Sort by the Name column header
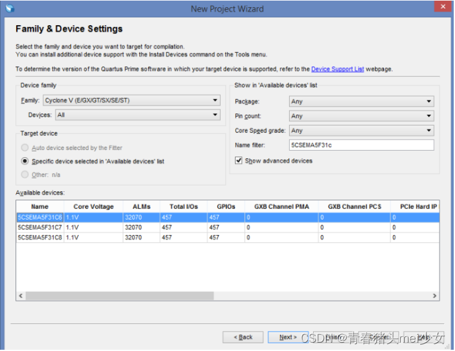 [40, 207]
